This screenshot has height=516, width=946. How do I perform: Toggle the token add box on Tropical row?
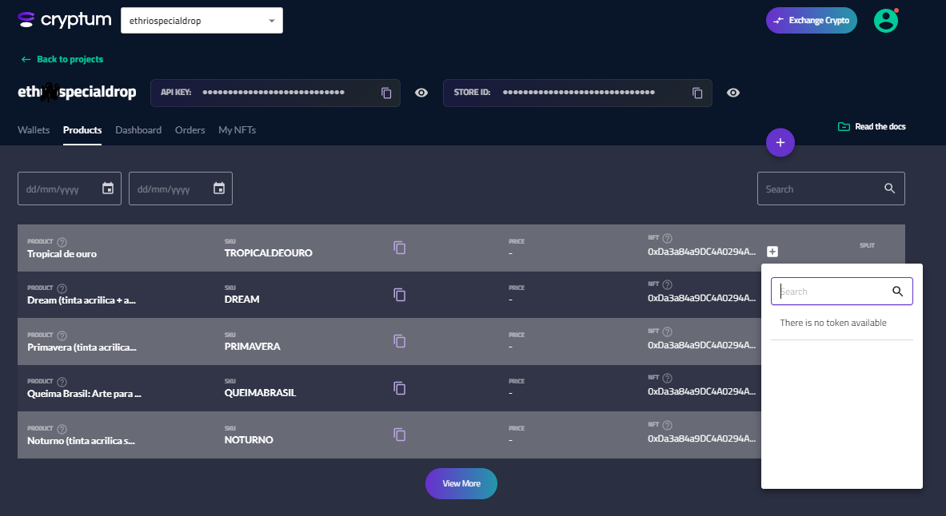click(x=772, y=252)
